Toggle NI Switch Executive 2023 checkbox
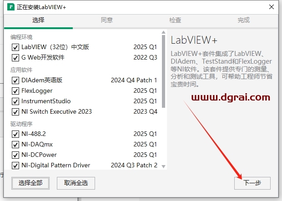282x201 pixels. click(15, 112)
